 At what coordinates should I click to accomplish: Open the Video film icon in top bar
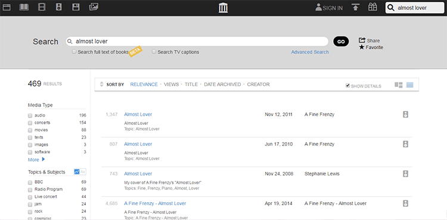[42, 7]
